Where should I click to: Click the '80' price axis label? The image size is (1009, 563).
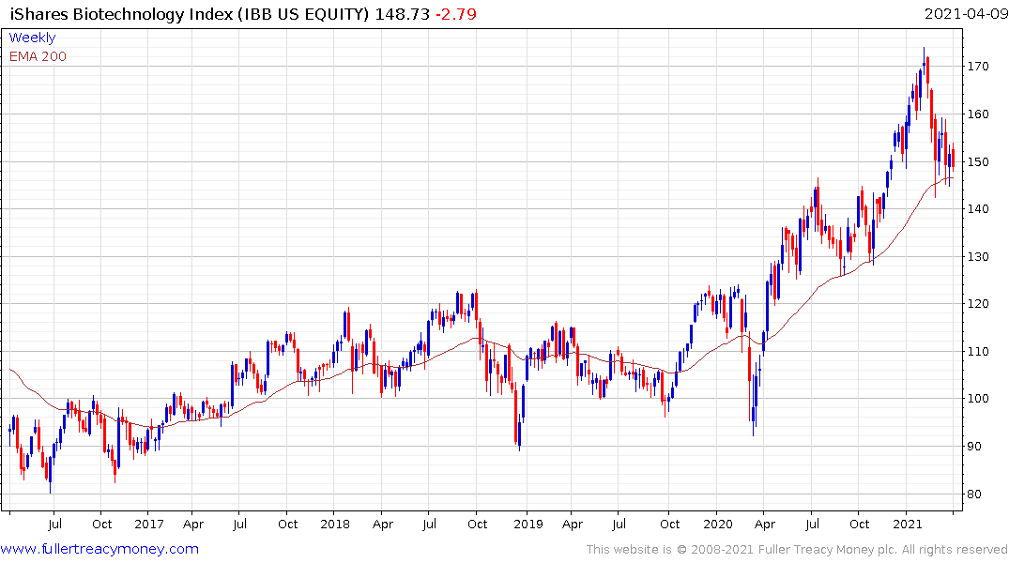974,495
